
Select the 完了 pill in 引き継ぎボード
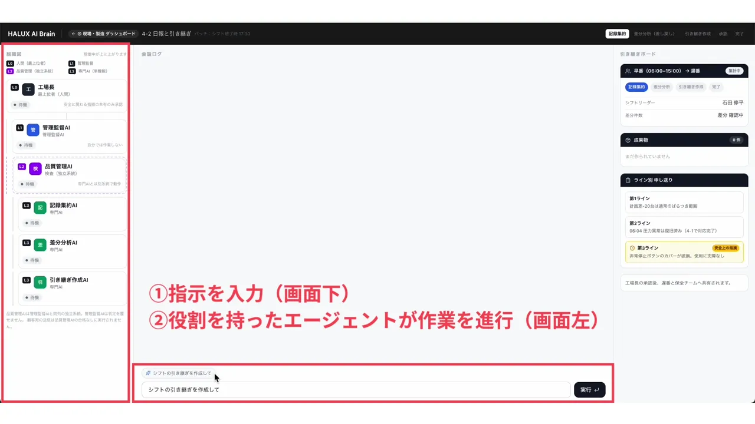[716, 87]
